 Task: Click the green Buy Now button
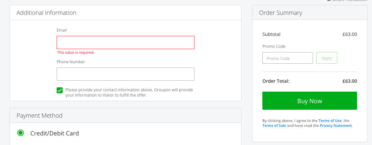309,101
